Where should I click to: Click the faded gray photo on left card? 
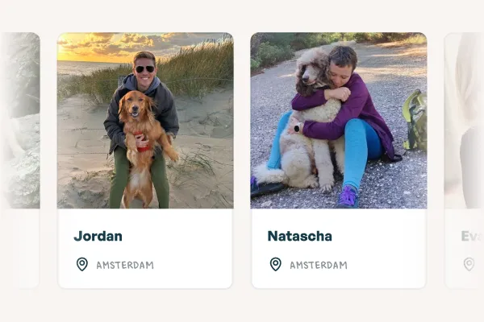click(x=20, y=121)
